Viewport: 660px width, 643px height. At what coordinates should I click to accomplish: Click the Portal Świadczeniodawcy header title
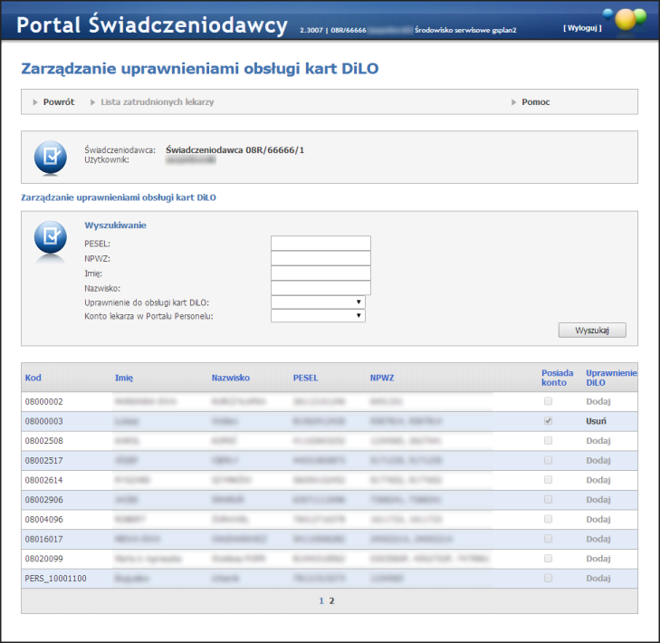click(152, 24)
